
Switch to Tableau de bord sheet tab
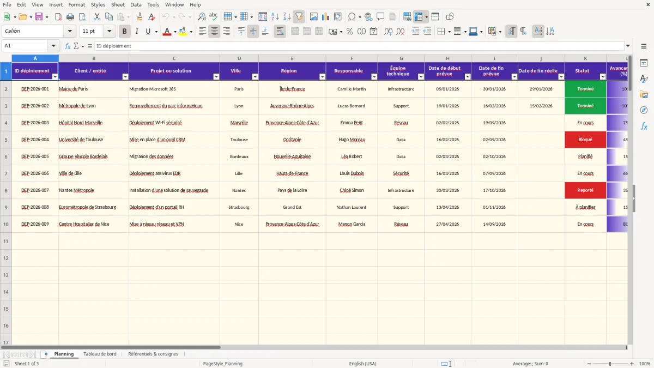tap(100, 354)
